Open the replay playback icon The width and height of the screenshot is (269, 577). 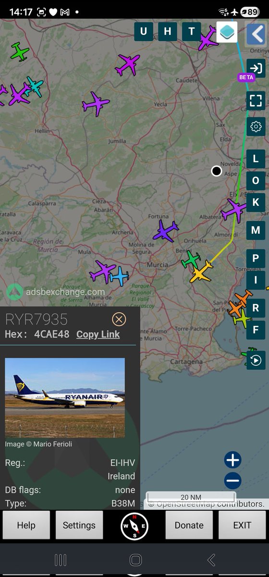(256, 360)
